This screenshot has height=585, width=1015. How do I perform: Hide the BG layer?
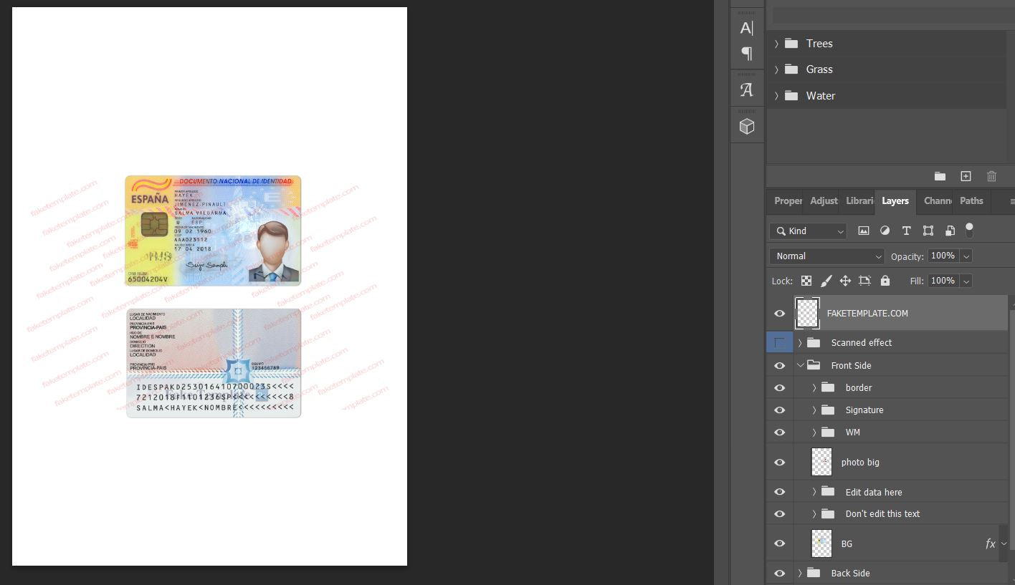click(780, 543)
